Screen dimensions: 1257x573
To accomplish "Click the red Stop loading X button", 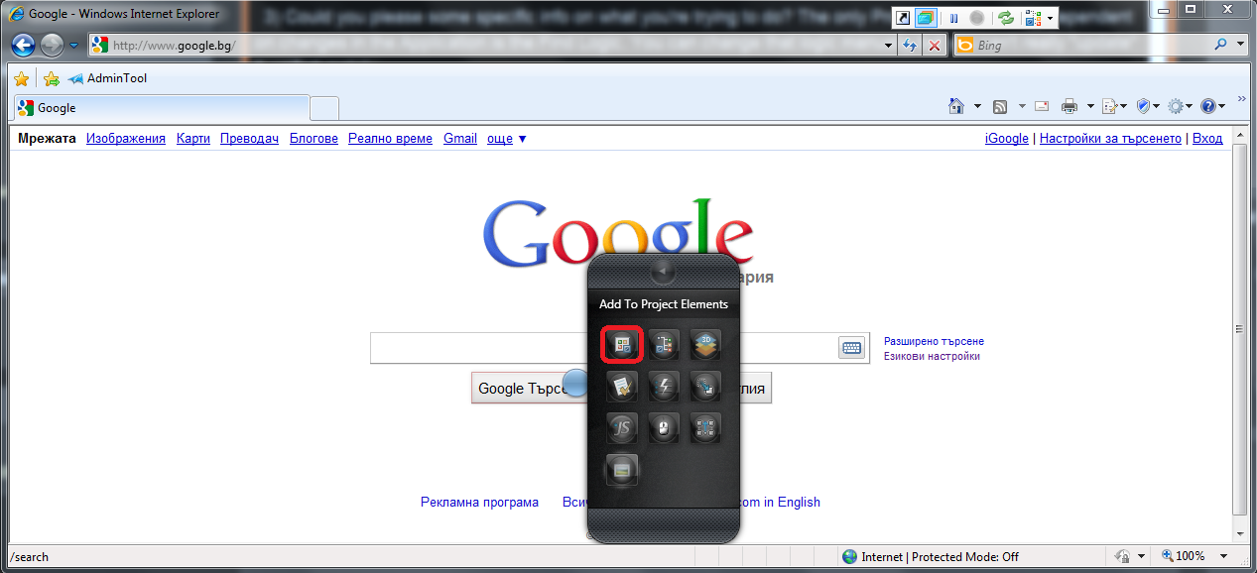I will coord(935,46).
